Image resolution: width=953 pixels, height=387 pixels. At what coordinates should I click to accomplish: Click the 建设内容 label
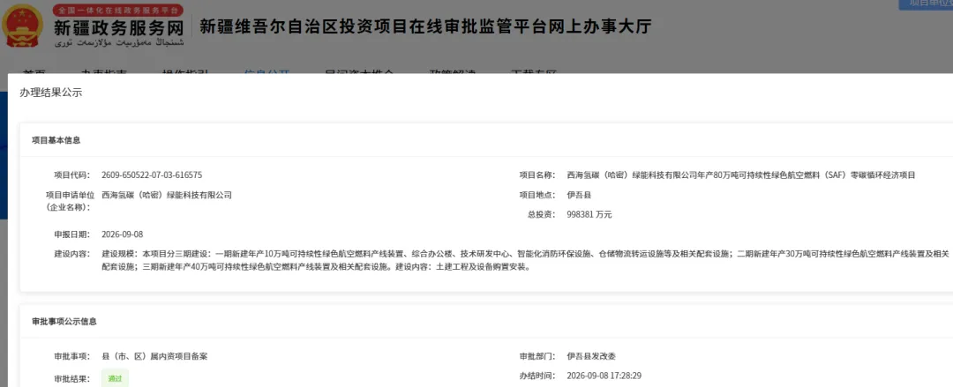pos(71,253)
